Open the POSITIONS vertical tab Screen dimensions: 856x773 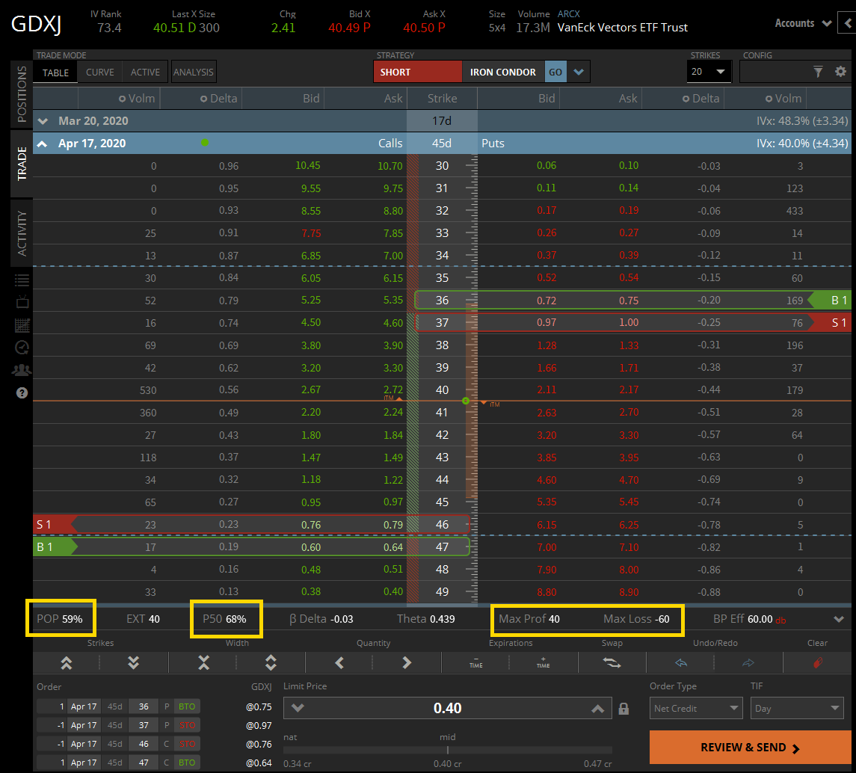point(22,93)
